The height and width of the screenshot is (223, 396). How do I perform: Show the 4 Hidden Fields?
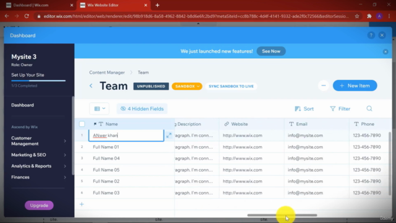[x=142, y=109]
